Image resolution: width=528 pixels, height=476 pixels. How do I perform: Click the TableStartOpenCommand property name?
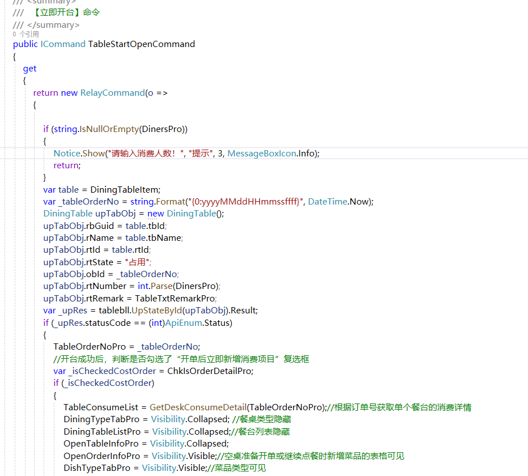click(142, 44)
